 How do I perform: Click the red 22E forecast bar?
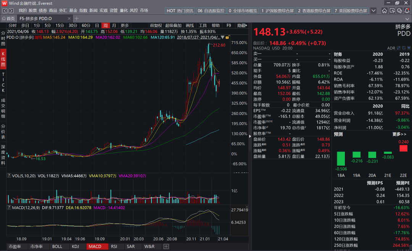[403, 148]
